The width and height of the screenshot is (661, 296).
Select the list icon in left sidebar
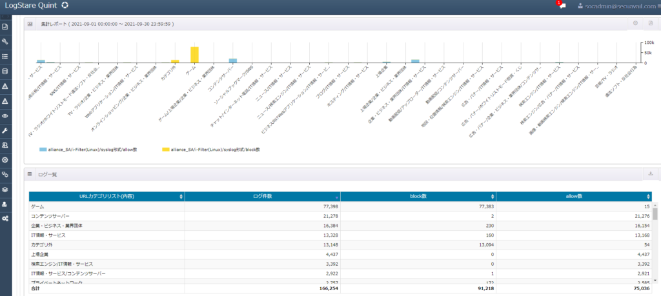pyautogui.click(x=5, y=56)
